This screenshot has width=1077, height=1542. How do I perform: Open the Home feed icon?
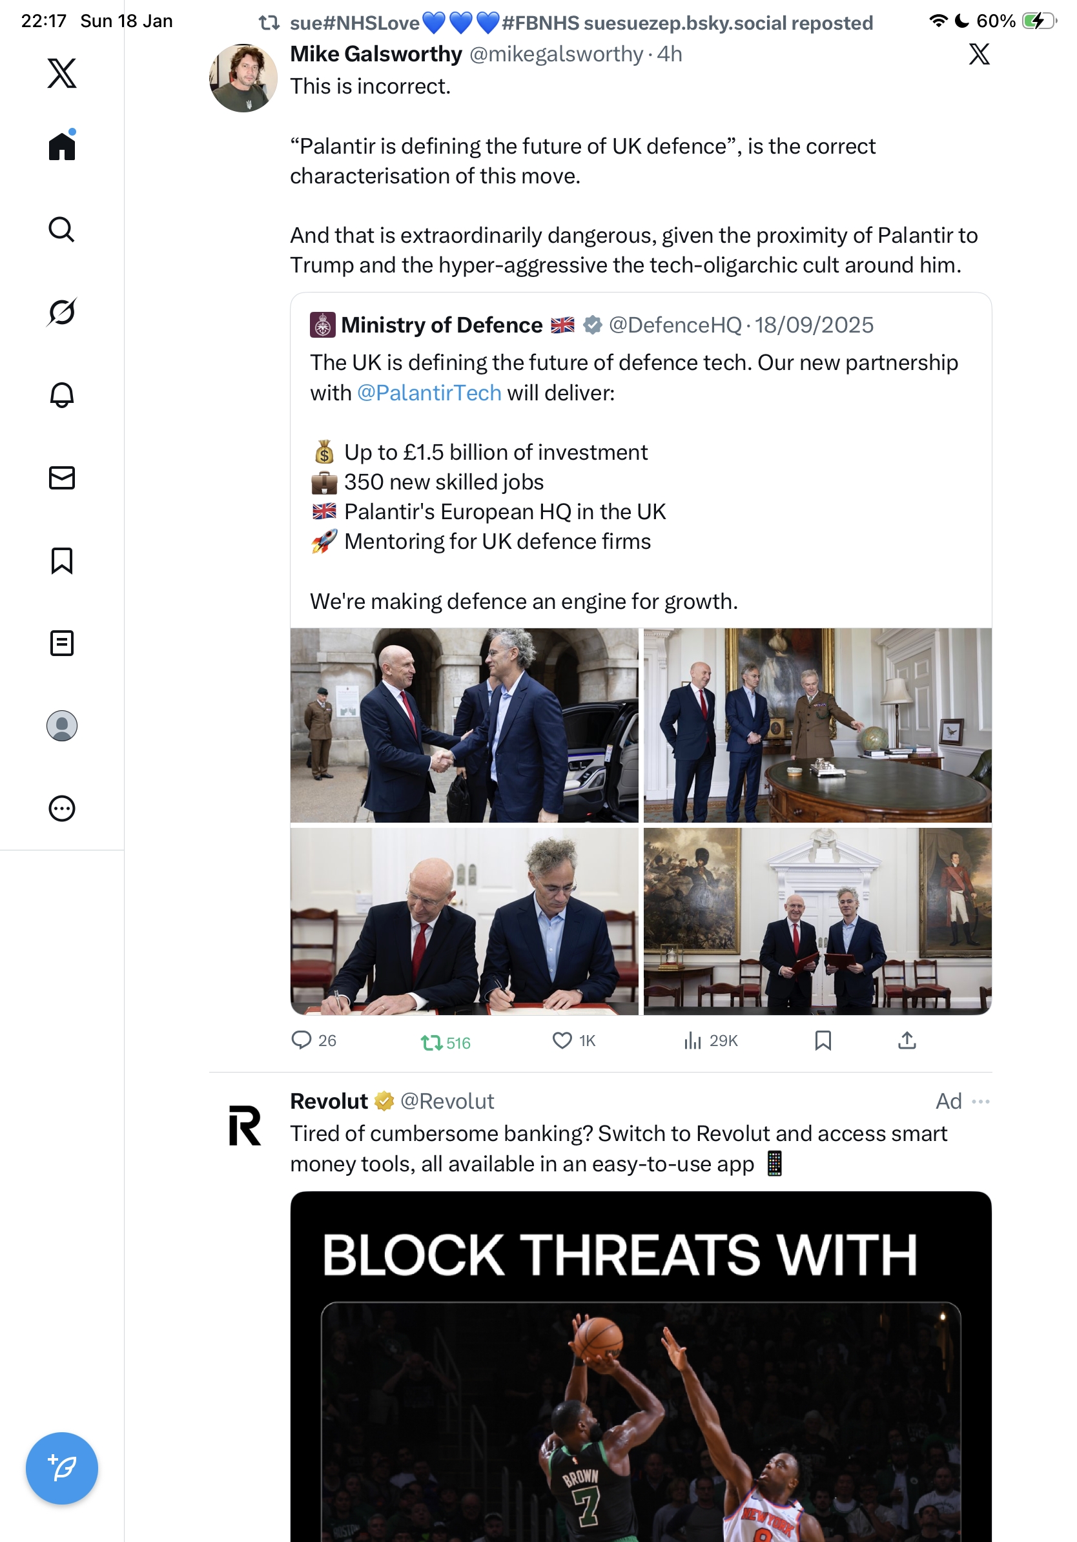click(62, 145)
